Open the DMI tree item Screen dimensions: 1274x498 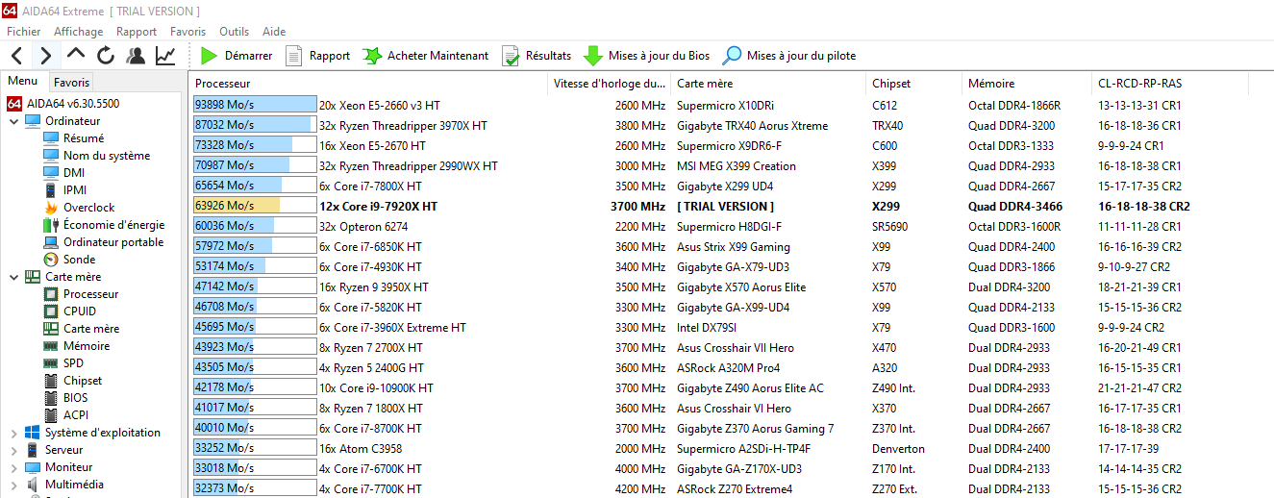pos(74,173)
